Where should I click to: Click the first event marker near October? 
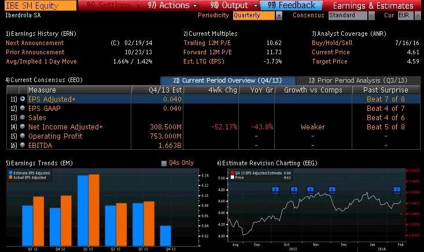pyautogui.click(x=275, y=190)
